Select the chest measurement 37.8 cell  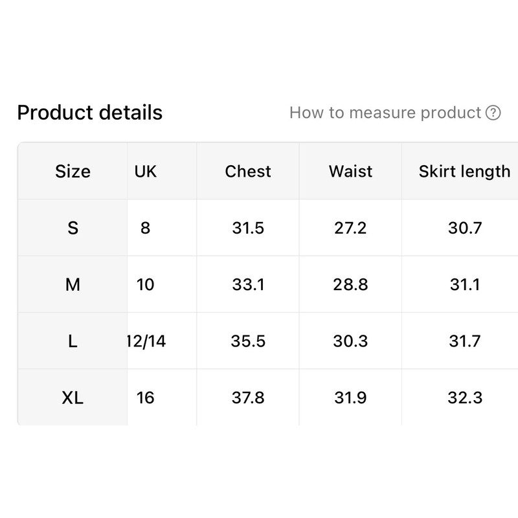click(247, 397)
